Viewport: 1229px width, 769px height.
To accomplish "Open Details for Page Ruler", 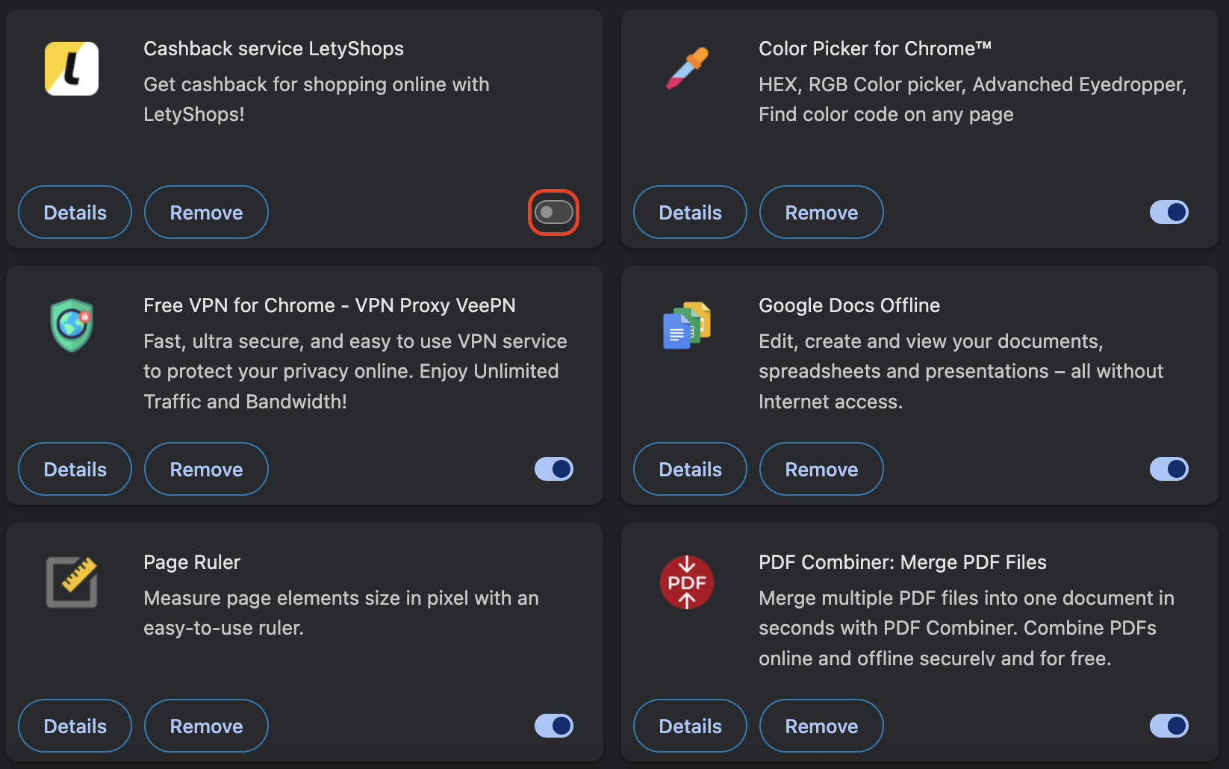I will tap(75, 726).
